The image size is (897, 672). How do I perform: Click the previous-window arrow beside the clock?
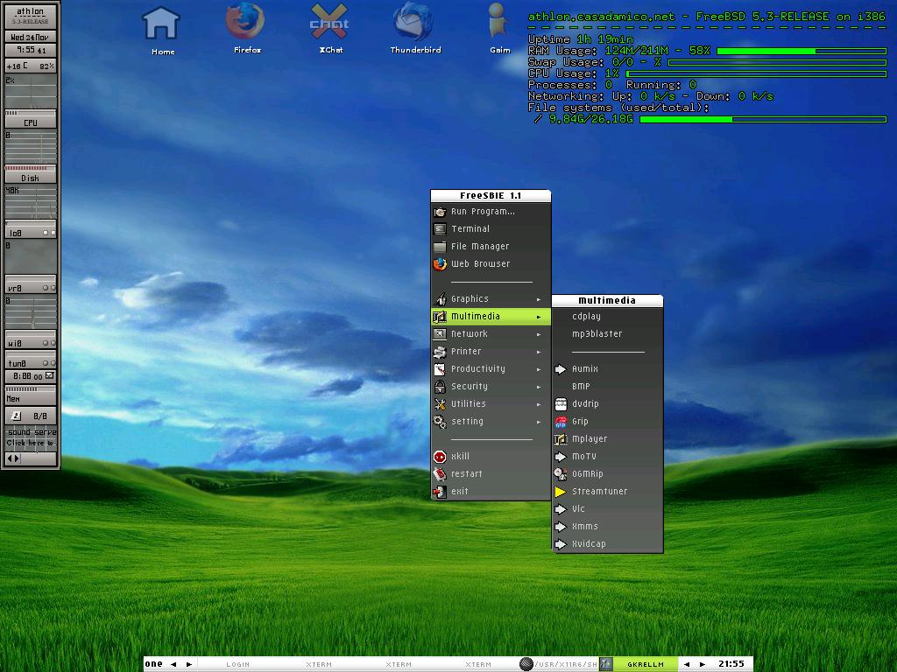tap(687, 664)
